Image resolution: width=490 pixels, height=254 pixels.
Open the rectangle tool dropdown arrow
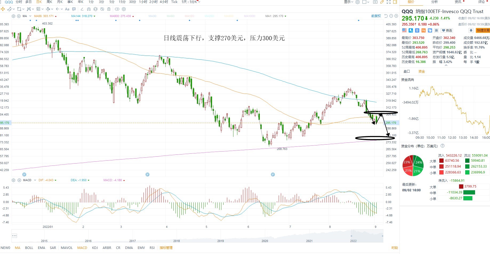23,9
